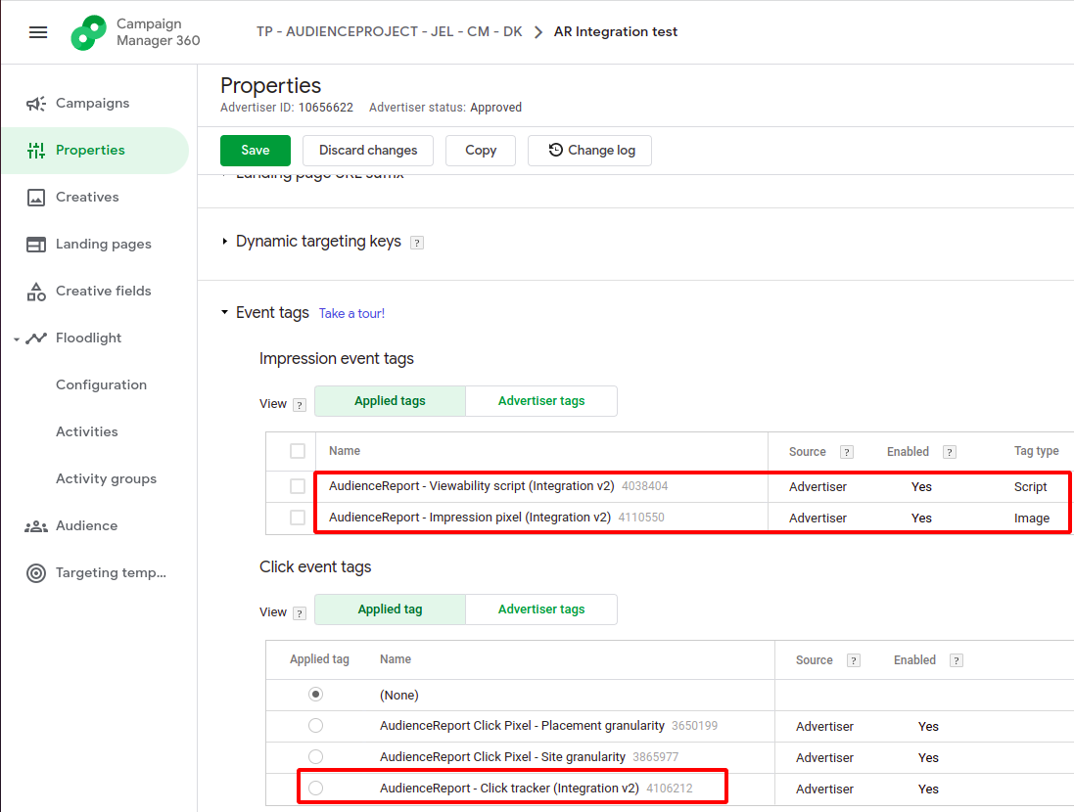Screen dimensions: 1074x812
Task: Open the Change log
Action: [x=589, y=151]
